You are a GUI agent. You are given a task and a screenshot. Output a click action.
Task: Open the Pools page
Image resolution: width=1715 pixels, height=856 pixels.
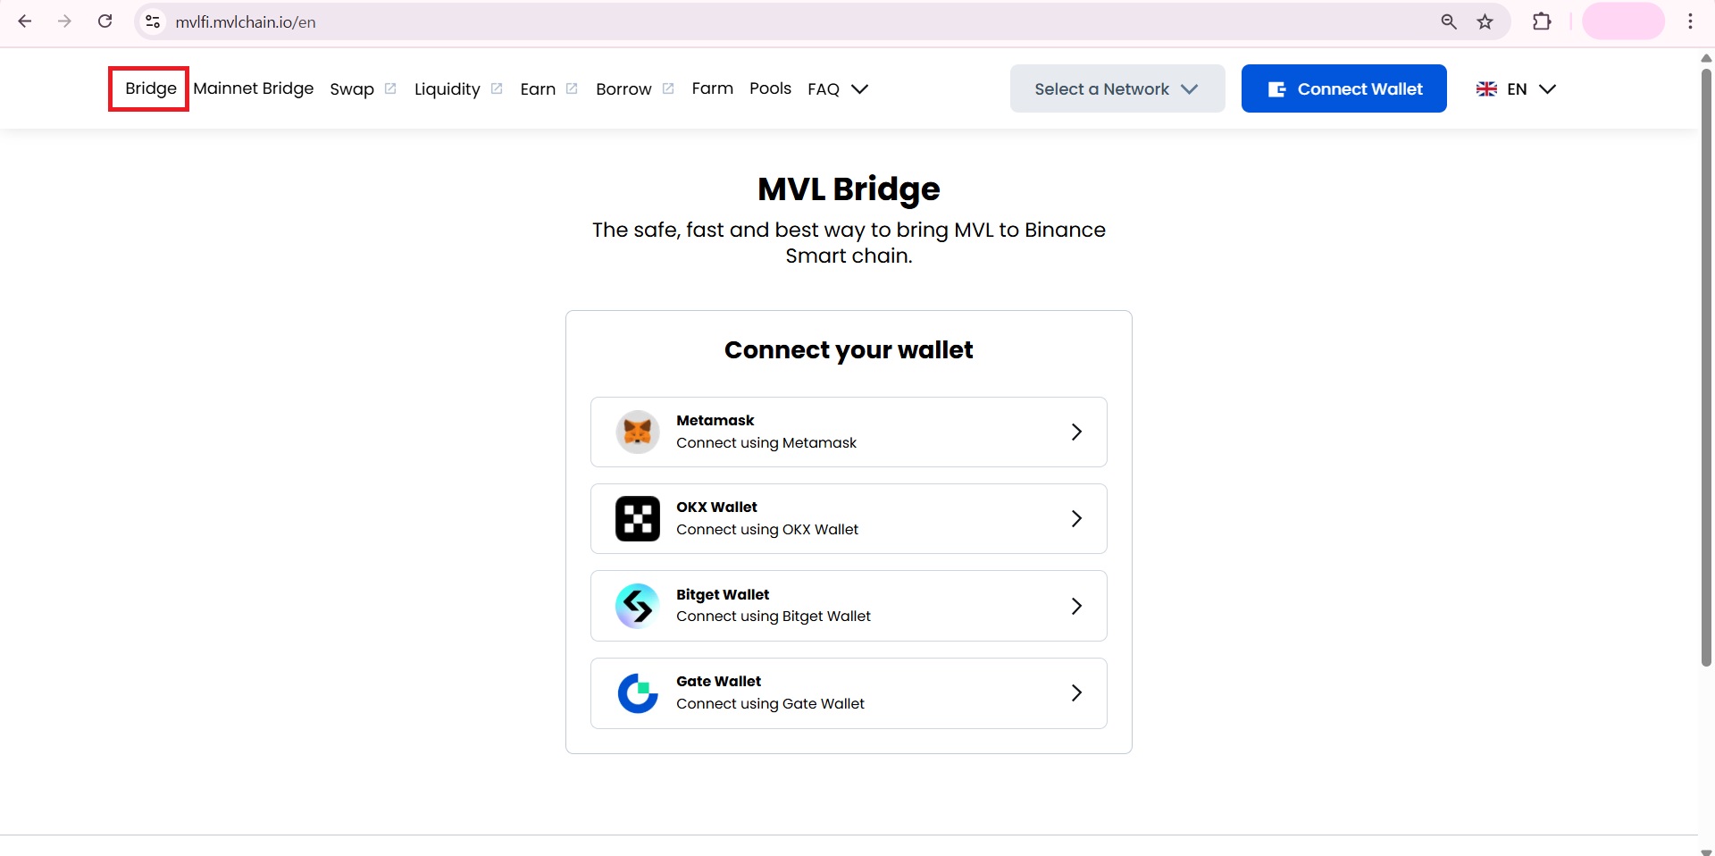coord(770,88)
